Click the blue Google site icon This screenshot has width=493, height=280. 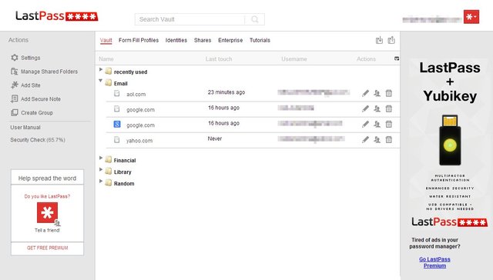point(117,125)
